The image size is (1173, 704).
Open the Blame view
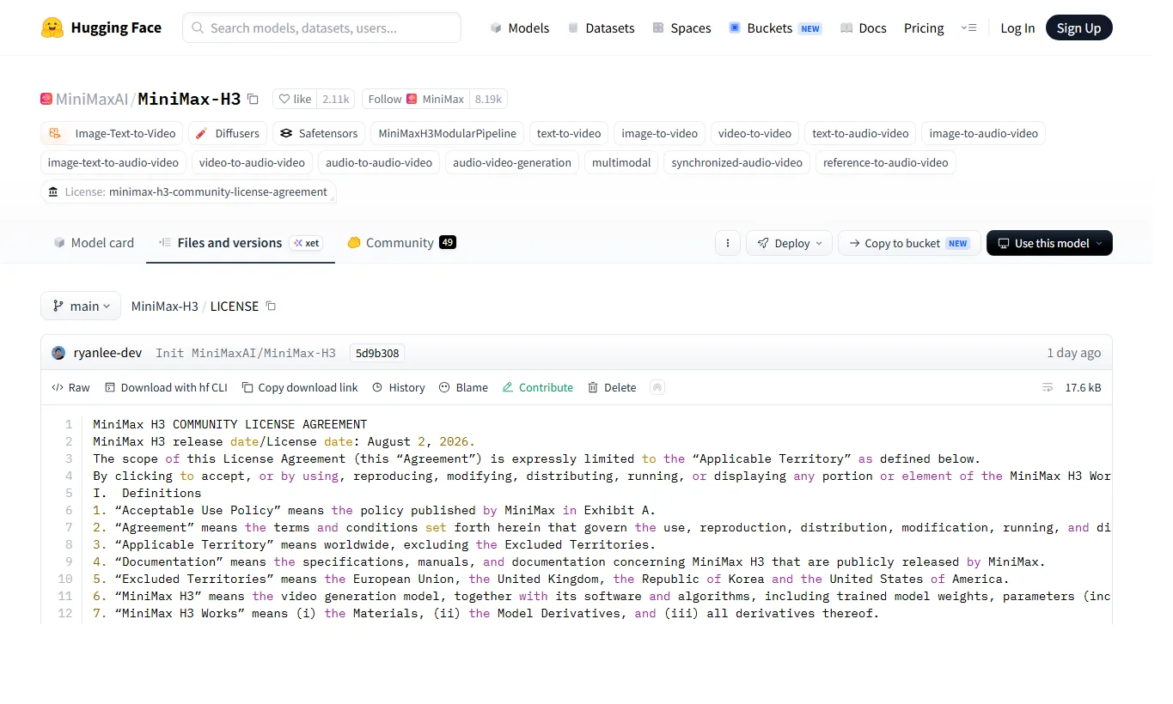pyautogui.click(x=463, y=387)
